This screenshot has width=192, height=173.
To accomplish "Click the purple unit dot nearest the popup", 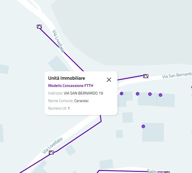I will (x=122, y=94).
